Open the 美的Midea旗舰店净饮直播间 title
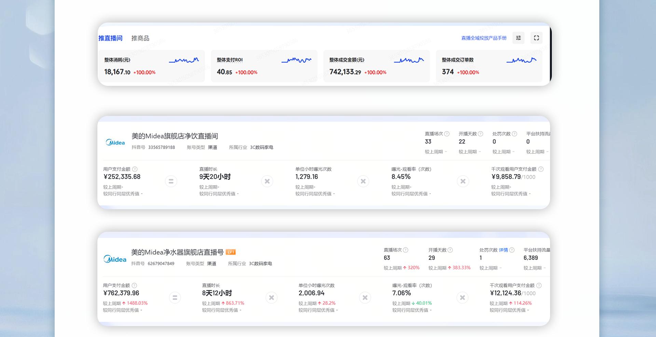656x337 pixels. tap(175, 136)
